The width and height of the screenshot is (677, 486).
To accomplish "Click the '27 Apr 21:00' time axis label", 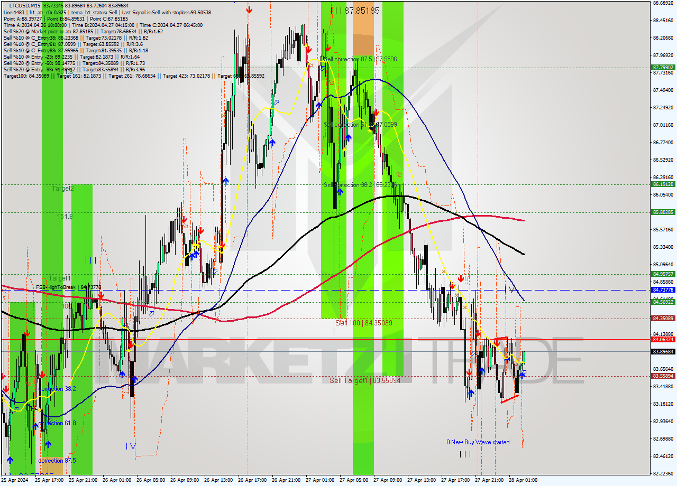I will (489, 480).
